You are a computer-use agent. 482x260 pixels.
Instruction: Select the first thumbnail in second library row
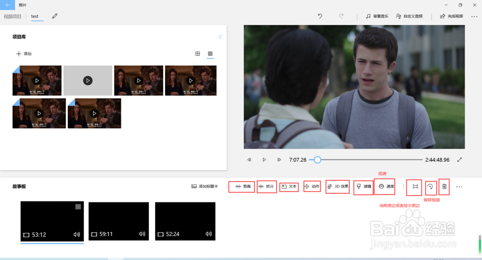click(x=39, y=113)
